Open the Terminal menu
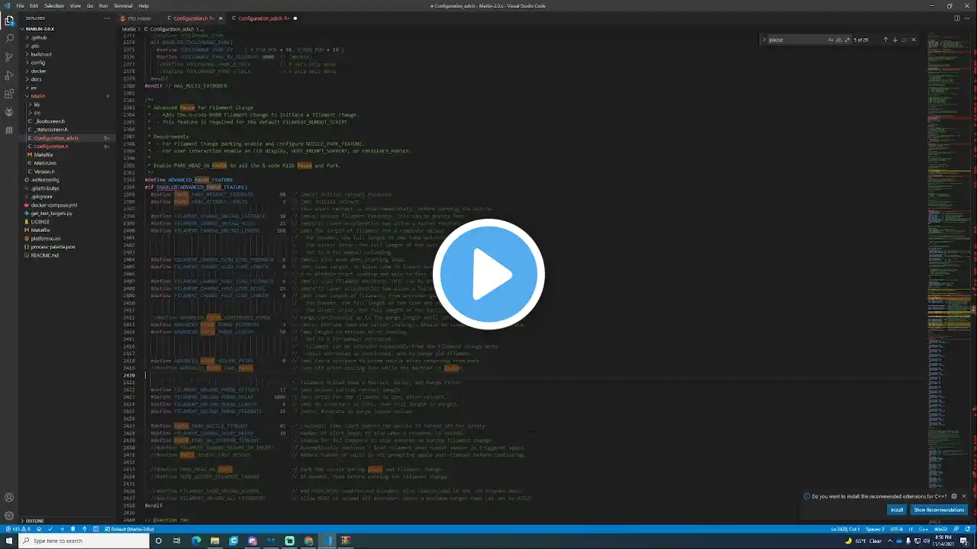This screenshot has height=549, width=977. [x=123, y=5]
